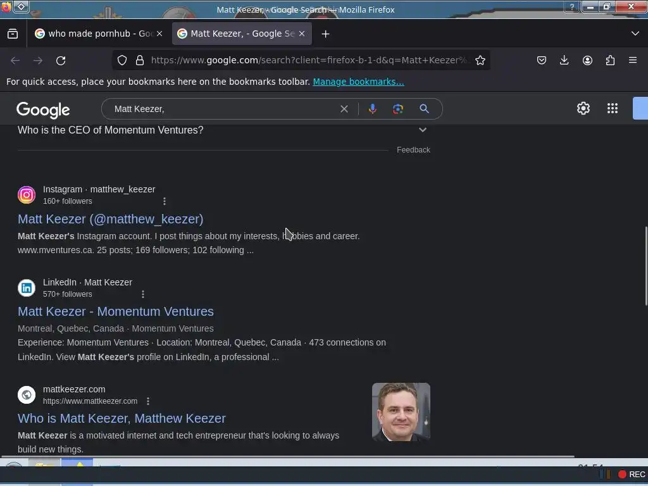Click the Manage bookmarks link
This screenshot has height=486, width=648.
[x=358, y=82]
